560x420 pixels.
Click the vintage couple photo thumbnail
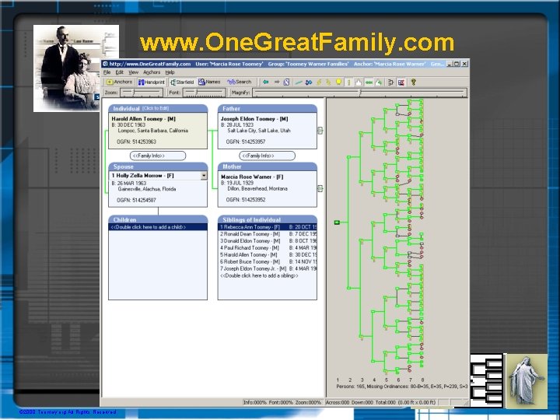[x=76, y=68]
